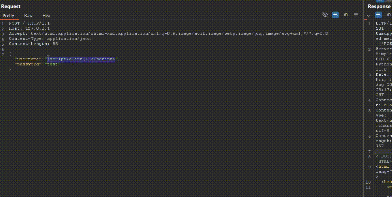Click the "password" JSON key
The image size is (392, 197).
click(x=28, y=64)
